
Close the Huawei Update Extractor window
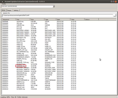click(116, 1)
